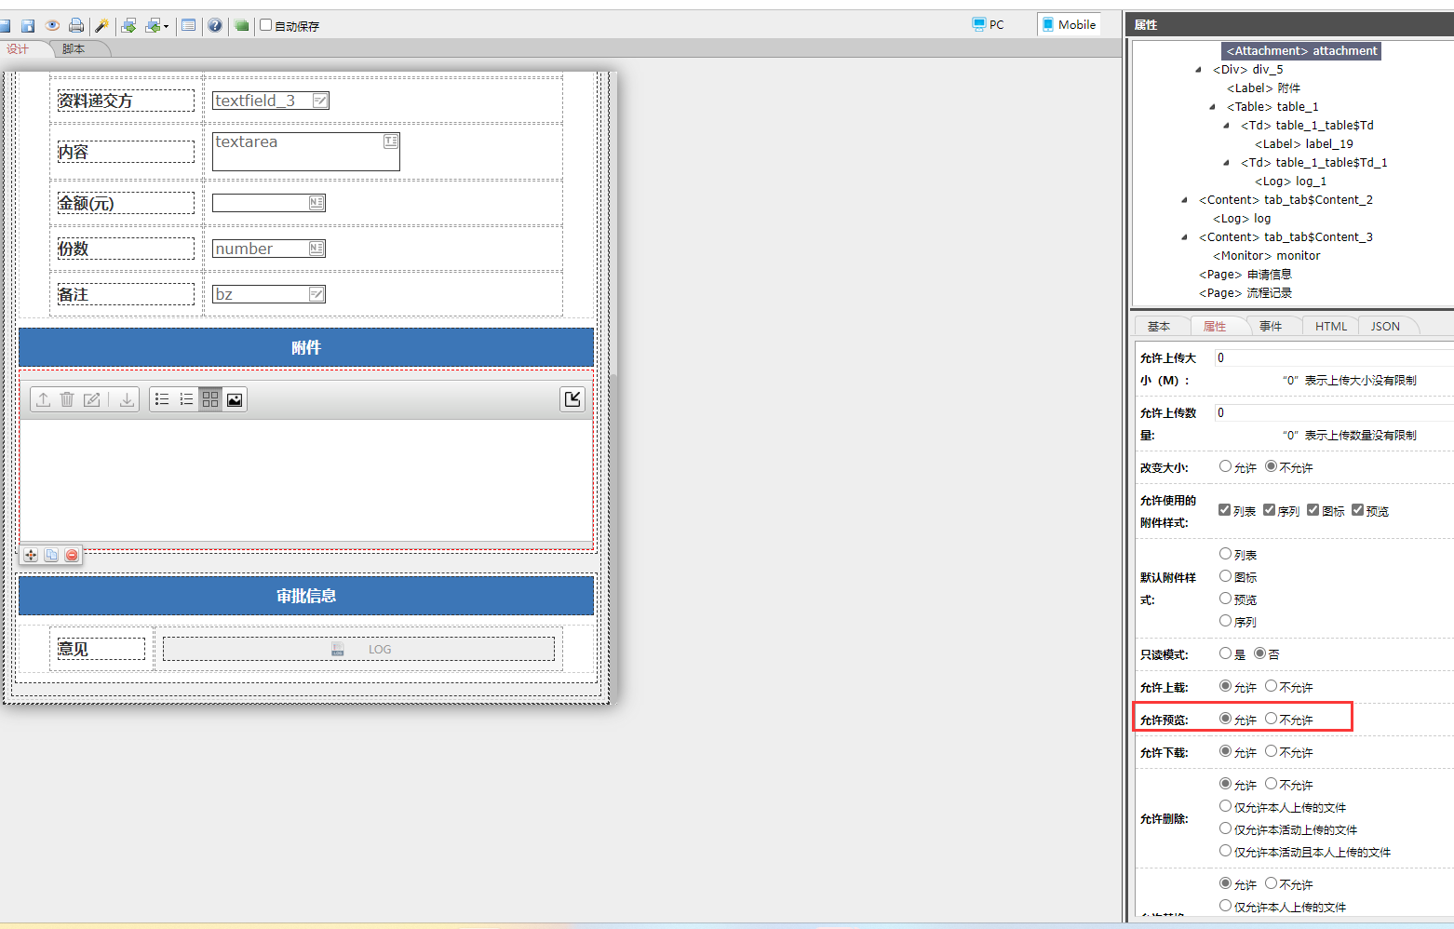Select 允许 for 改变大小

tap(1225, 466)
